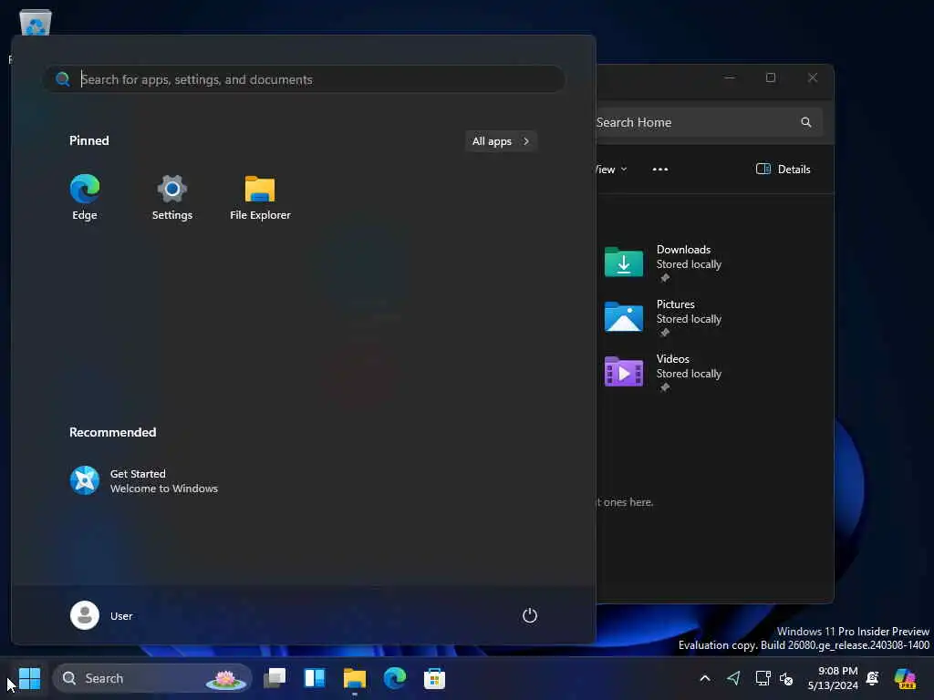Click the taskbar Search box

pyautogui.click(x=152, y=678)
